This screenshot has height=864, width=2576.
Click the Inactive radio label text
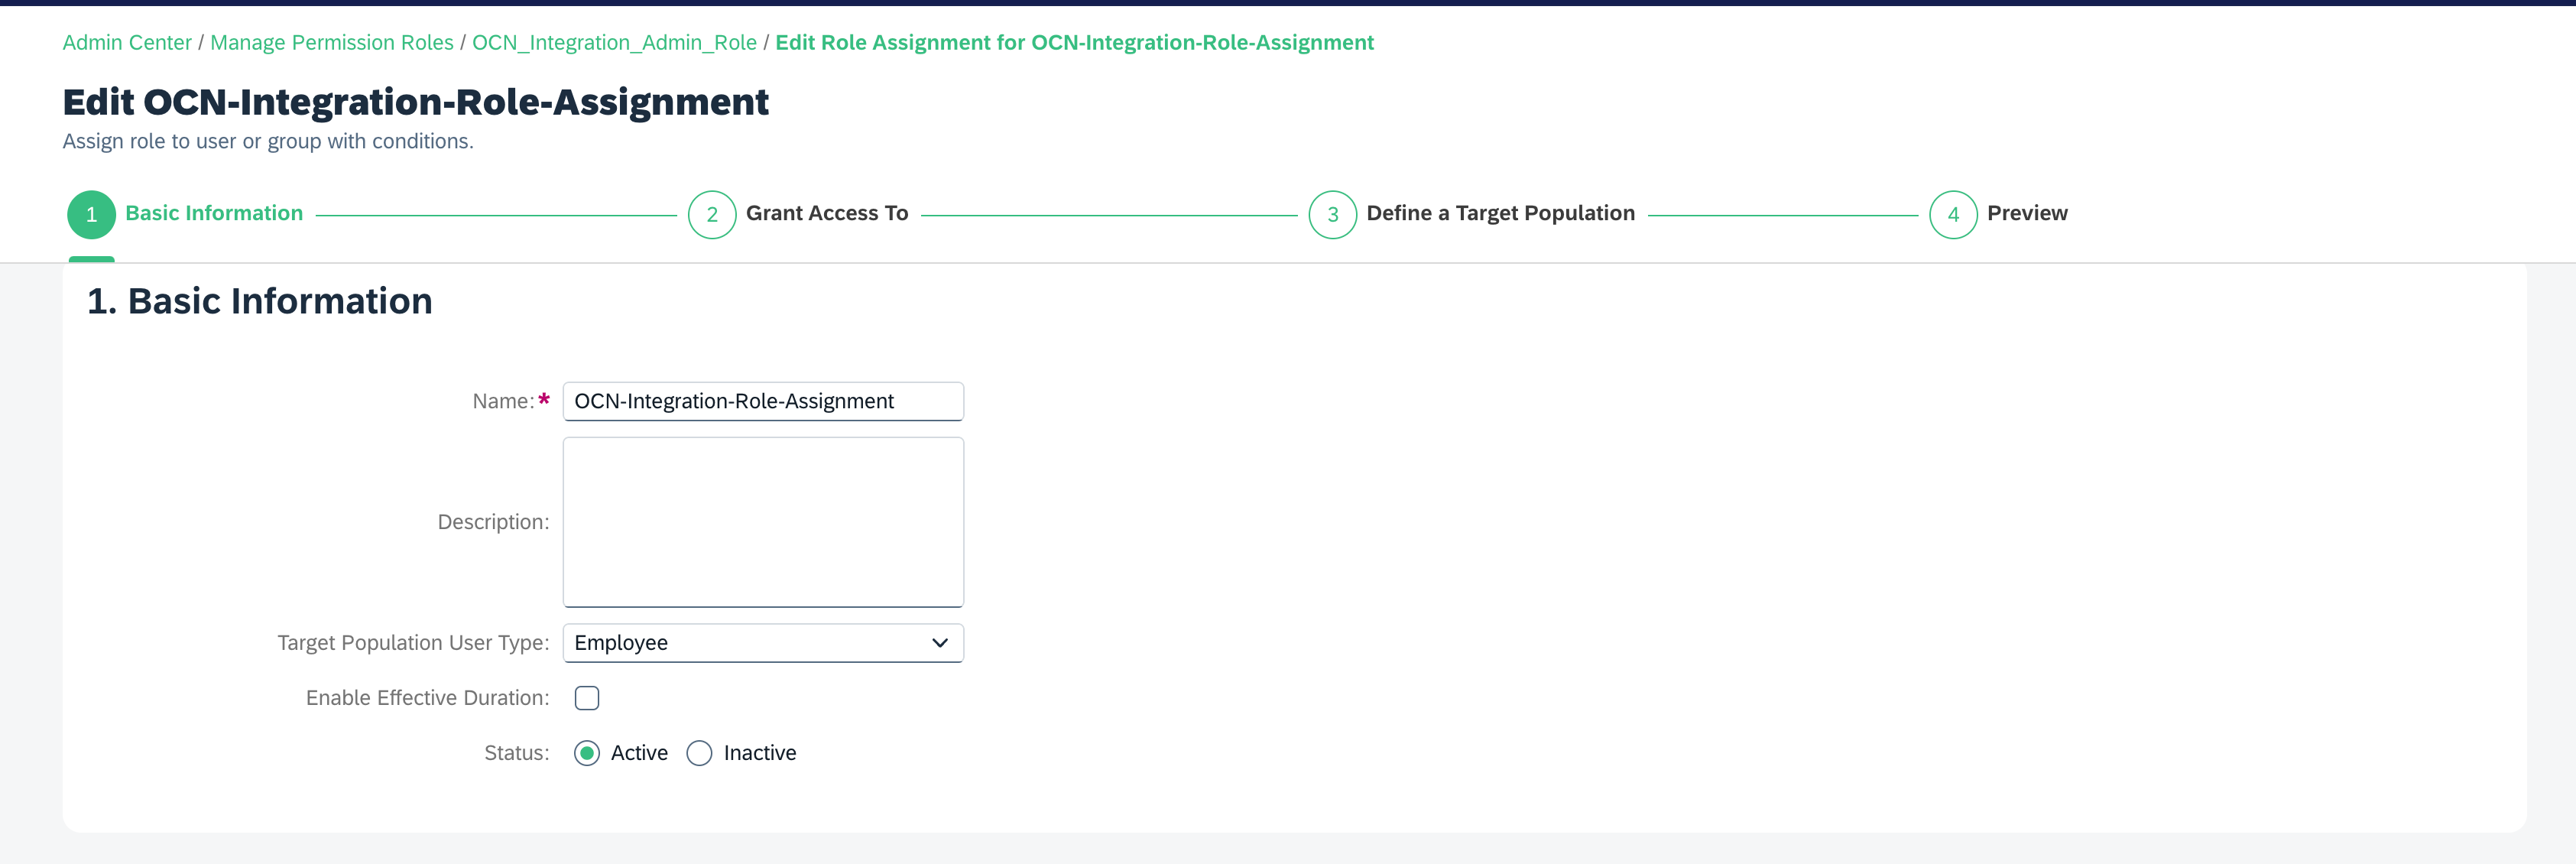(x=759, y=753)
